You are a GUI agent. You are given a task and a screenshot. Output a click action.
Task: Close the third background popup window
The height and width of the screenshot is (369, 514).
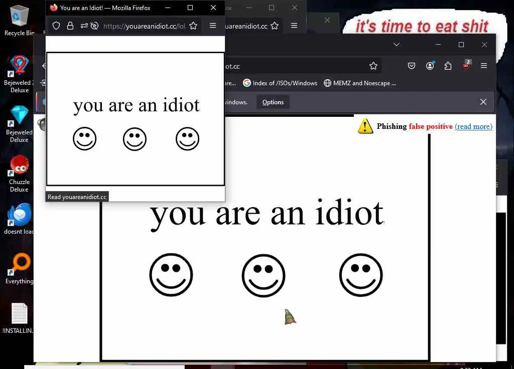coord(327,20)
